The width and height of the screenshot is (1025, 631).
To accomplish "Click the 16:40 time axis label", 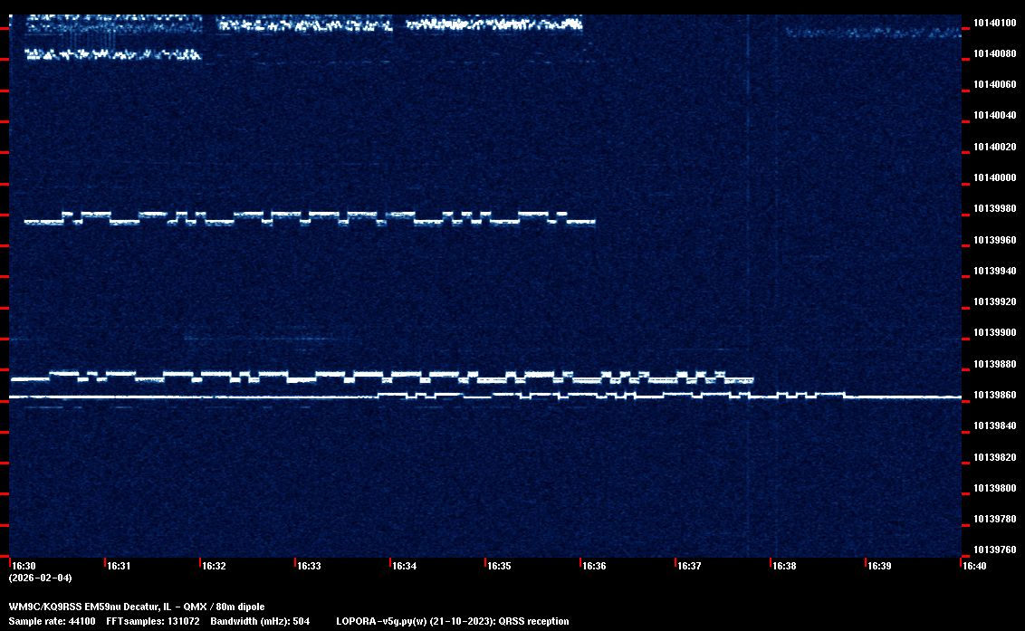I will point(974,566).
